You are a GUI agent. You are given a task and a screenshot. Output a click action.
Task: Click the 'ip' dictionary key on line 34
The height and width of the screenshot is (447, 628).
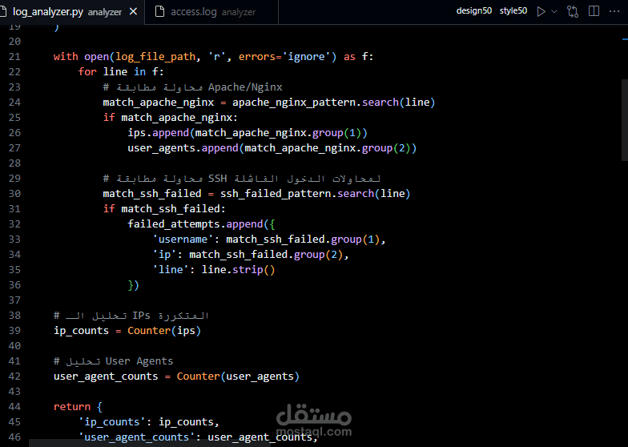(164, 255)
